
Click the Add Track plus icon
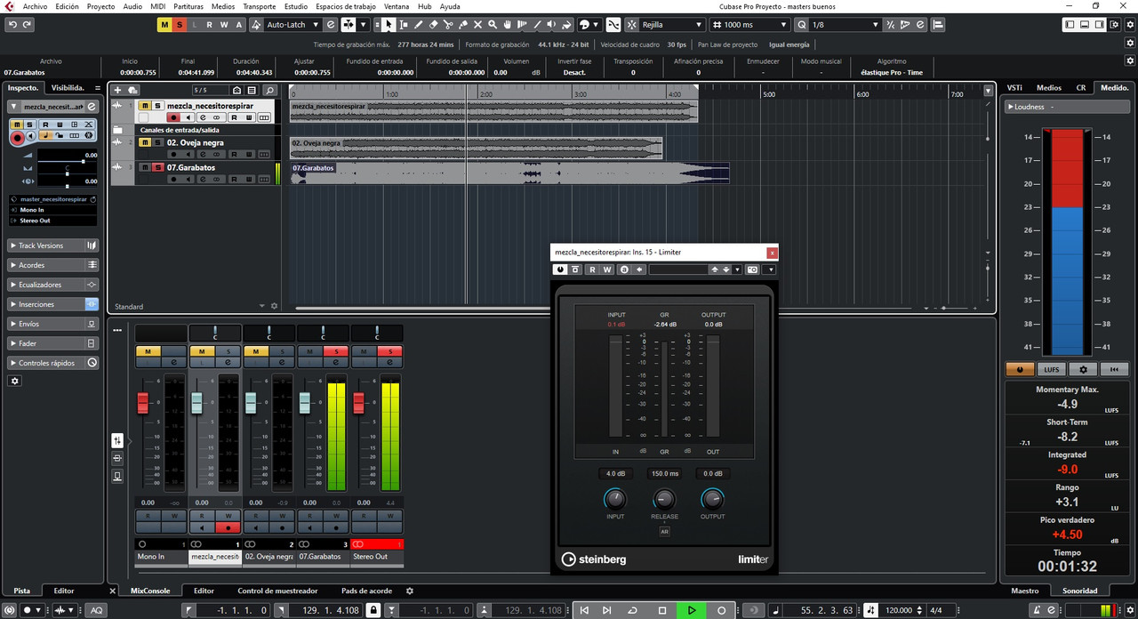pyautogui.click(x=117, y=90)
